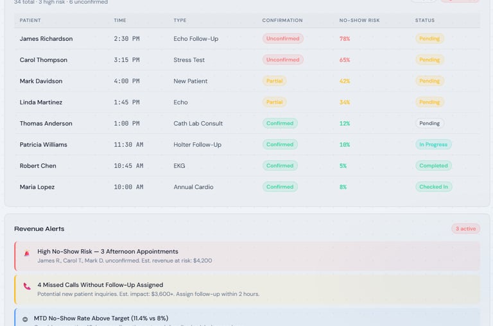This screenshot has height=326, width=493.
Task: Click the New Patient appointment type
Action: pos(191,81)
